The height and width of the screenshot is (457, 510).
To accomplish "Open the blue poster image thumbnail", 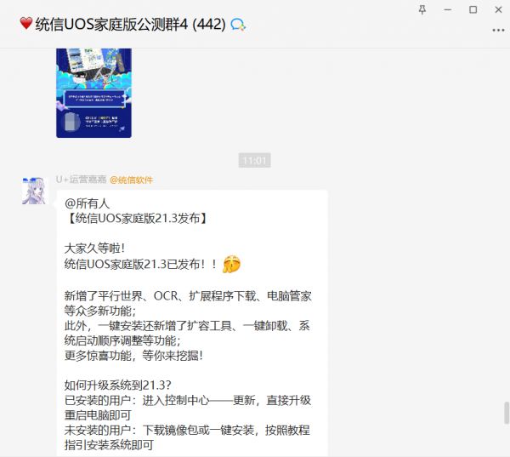I will pyautogui.click(x=94, y=93).
